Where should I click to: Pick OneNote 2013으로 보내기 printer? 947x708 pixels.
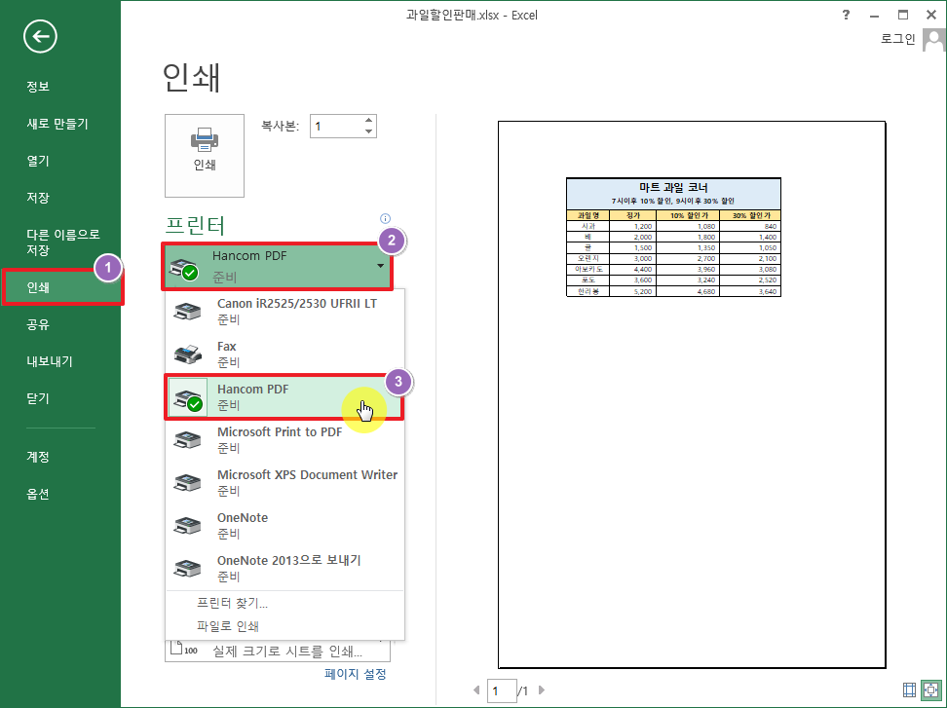click(x=284, y=568)
